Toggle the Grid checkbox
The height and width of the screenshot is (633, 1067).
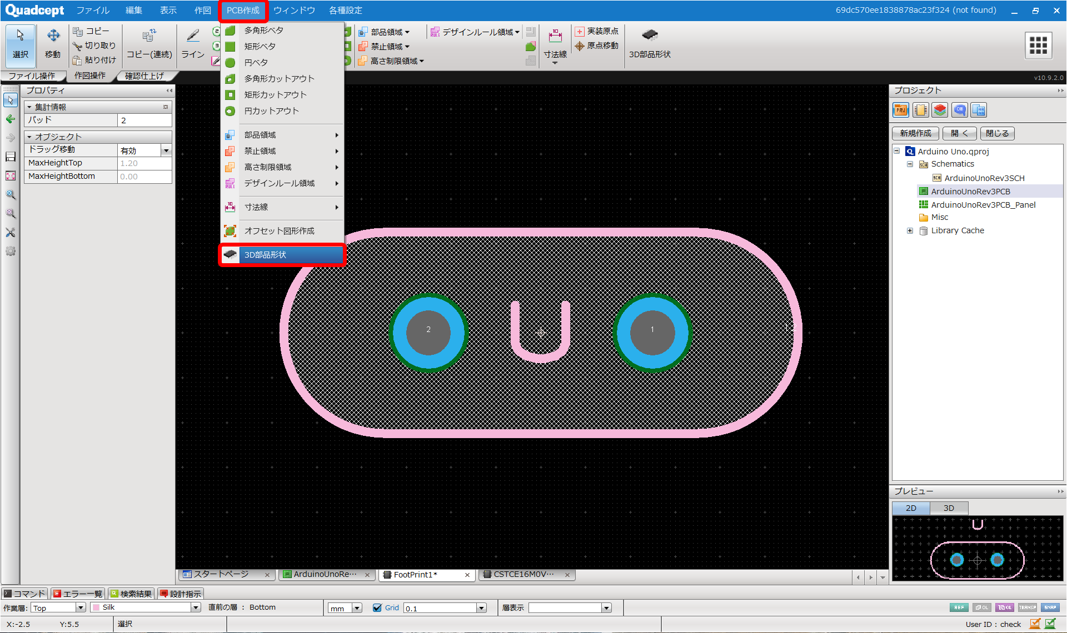tap(377, 607)
